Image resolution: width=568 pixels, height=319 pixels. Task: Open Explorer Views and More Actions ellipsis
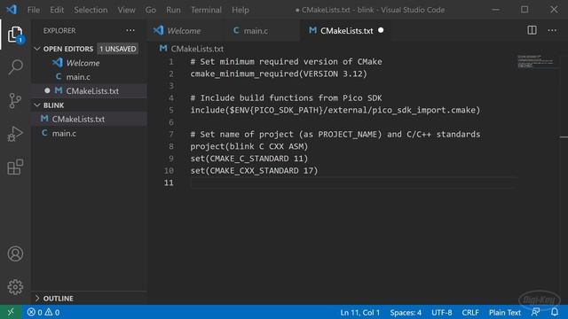coord(130,30)
